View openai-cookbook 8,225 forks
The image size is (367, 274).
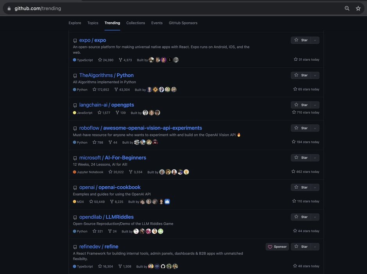pos(116,202)
